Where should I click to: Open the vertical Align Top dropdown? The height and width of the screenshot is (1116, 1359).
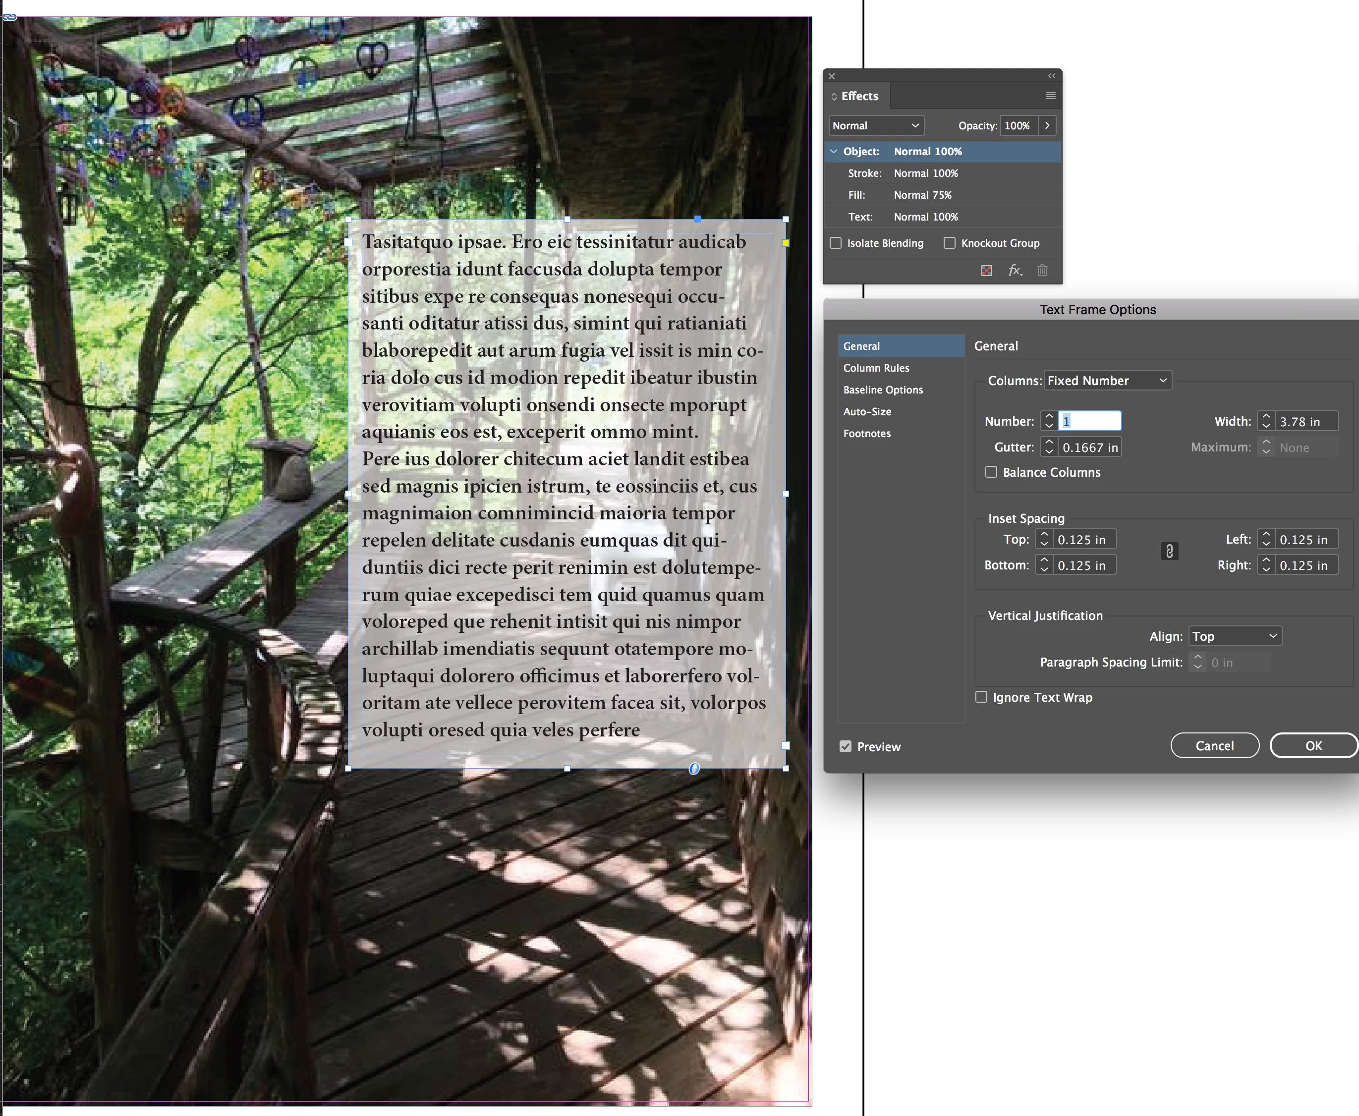point(1234,636)
